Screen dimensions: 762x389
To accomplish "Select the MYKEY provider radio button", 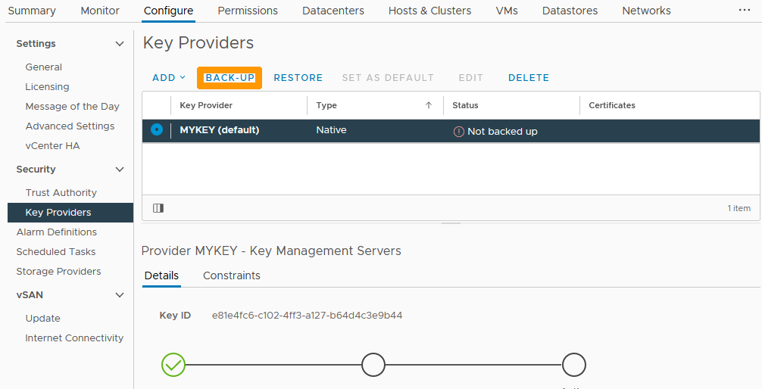I will point(157,130).
